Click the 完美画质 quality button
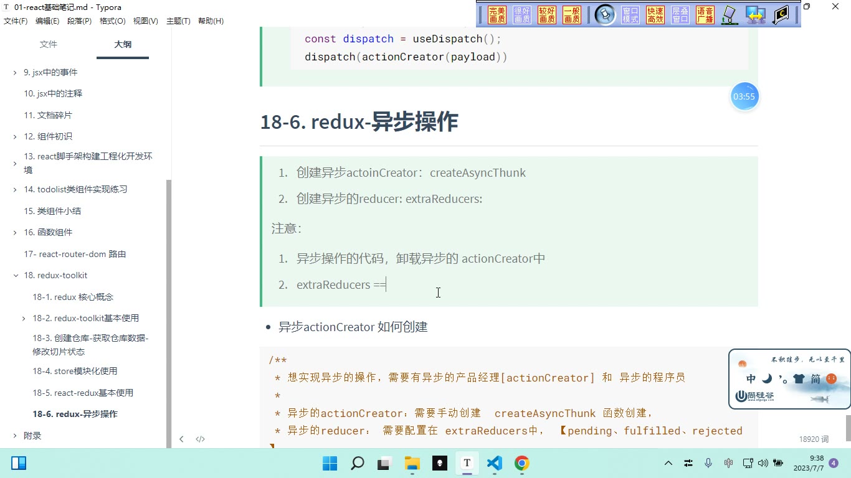851x478 pixels. pos(497,15)
